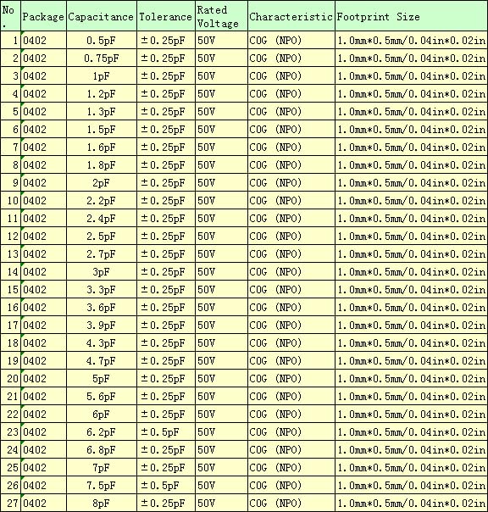
Task: Select the 6.8pF capacitance cell
Action: click(x=102, y=450)
